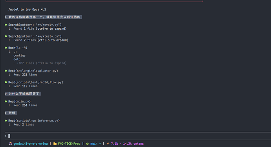Image resolution: width=271 pixels, height=147 pixels.
Task: Click the 'Read 112 lines' result
Action: (26, 86)
